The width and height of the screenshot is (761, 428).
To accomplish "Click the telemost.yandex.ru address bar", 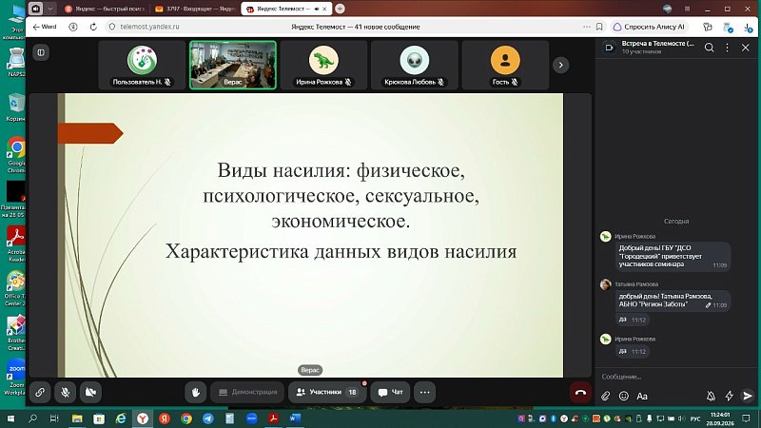I will tap(149, 27).
